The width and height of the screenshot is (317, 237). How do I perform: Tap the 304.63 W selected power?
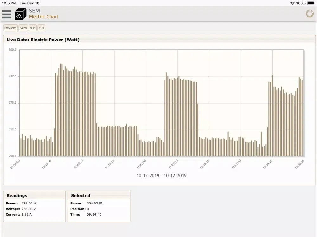tap(94, 203)
